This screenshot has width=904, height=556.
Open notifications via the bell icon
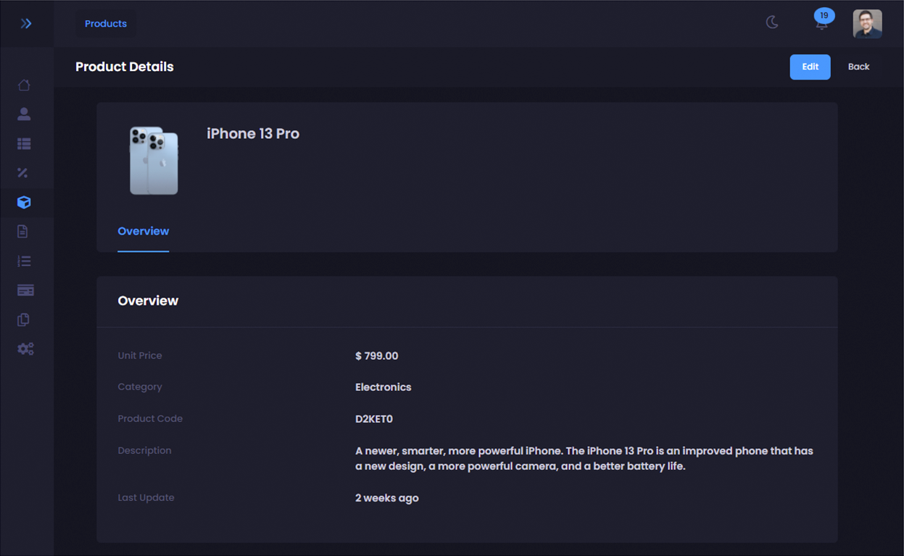(x=821, y=24)
